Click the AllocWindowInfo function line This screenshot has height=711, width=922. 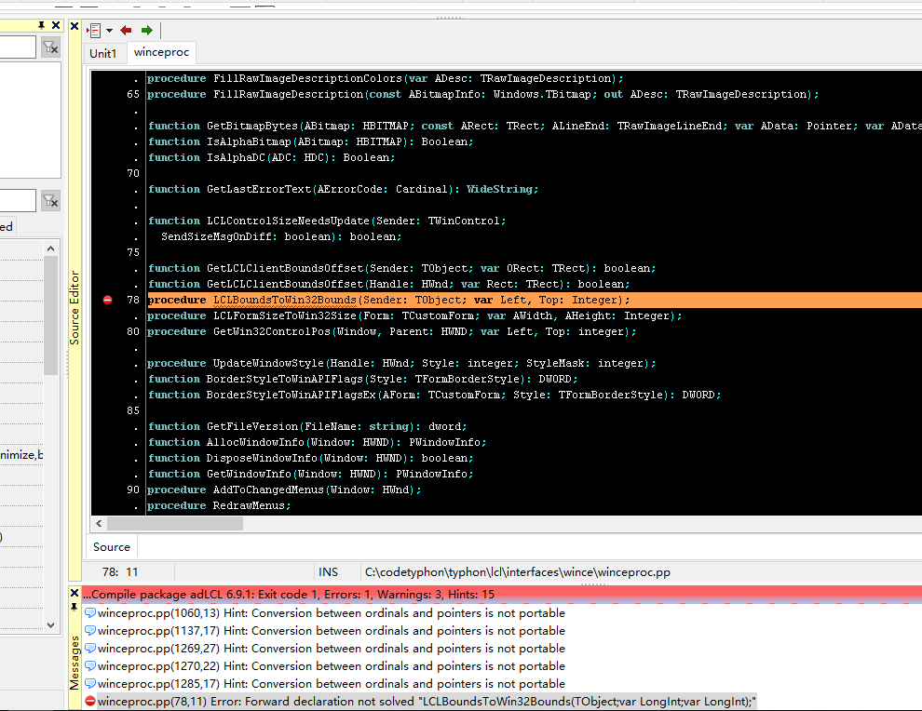click(x=317, y=442)
